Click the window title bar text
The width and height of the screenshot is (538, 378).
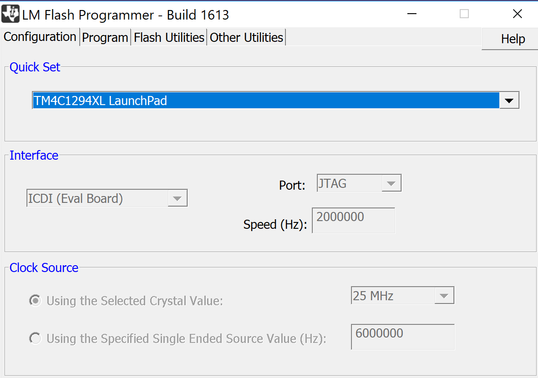click(126, 15)
